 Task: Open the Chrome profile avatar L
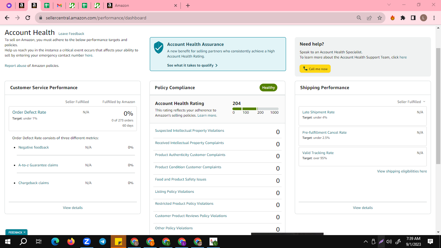(x=424, y=18)
